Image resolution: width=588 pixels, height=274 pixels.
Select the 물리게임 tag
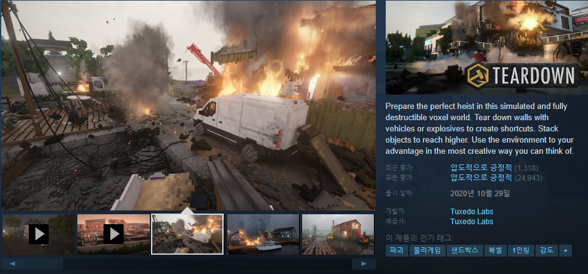pos(427,250)
